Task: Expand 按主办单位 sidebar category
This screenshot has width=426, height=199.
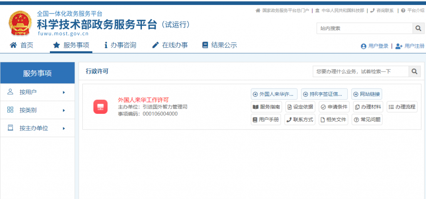Action: [37, 128]
